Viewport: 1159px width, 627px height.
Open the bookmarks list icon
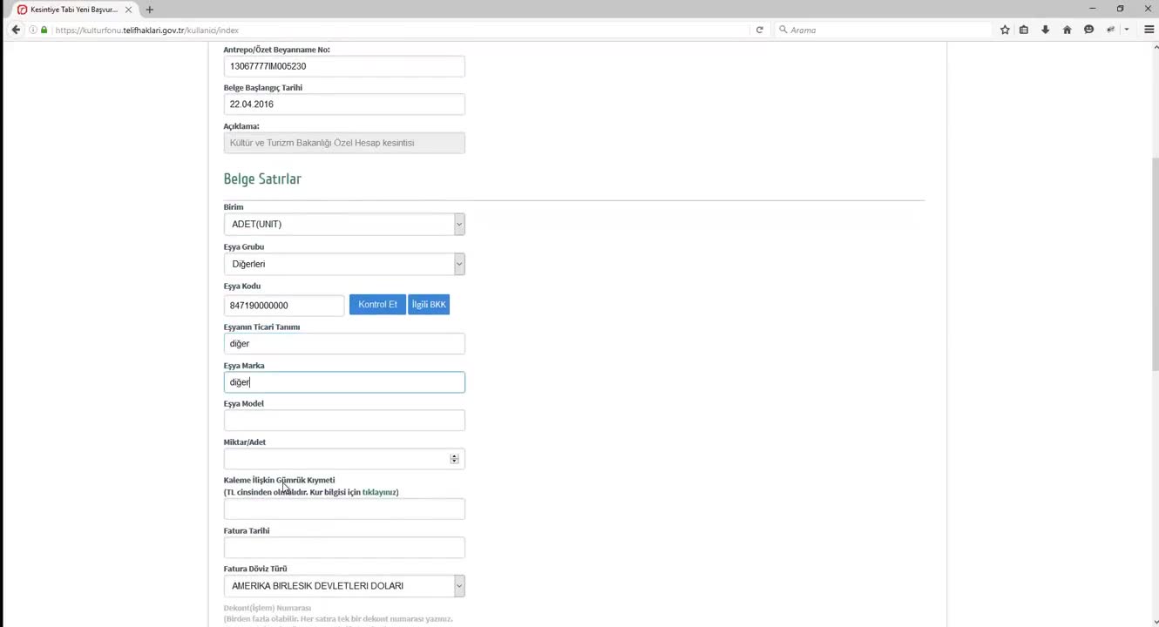(1024, 30)
